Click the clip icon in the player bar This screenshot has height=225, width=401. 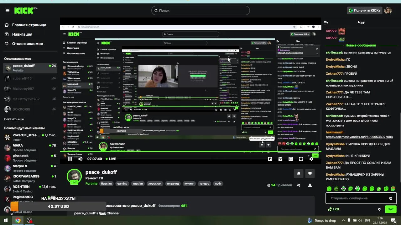[280, 159]
